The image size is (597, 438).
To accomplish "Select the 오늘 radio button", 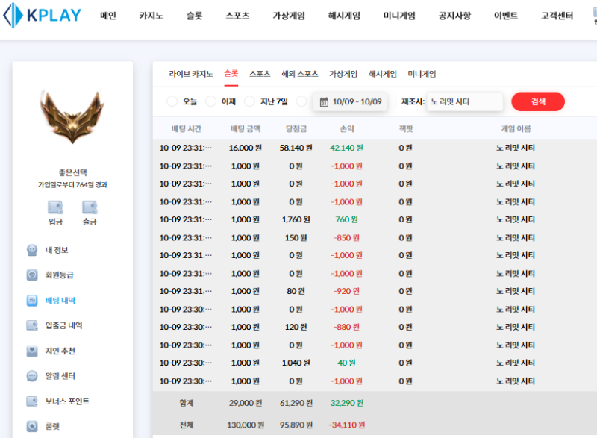I will point(172,101).
